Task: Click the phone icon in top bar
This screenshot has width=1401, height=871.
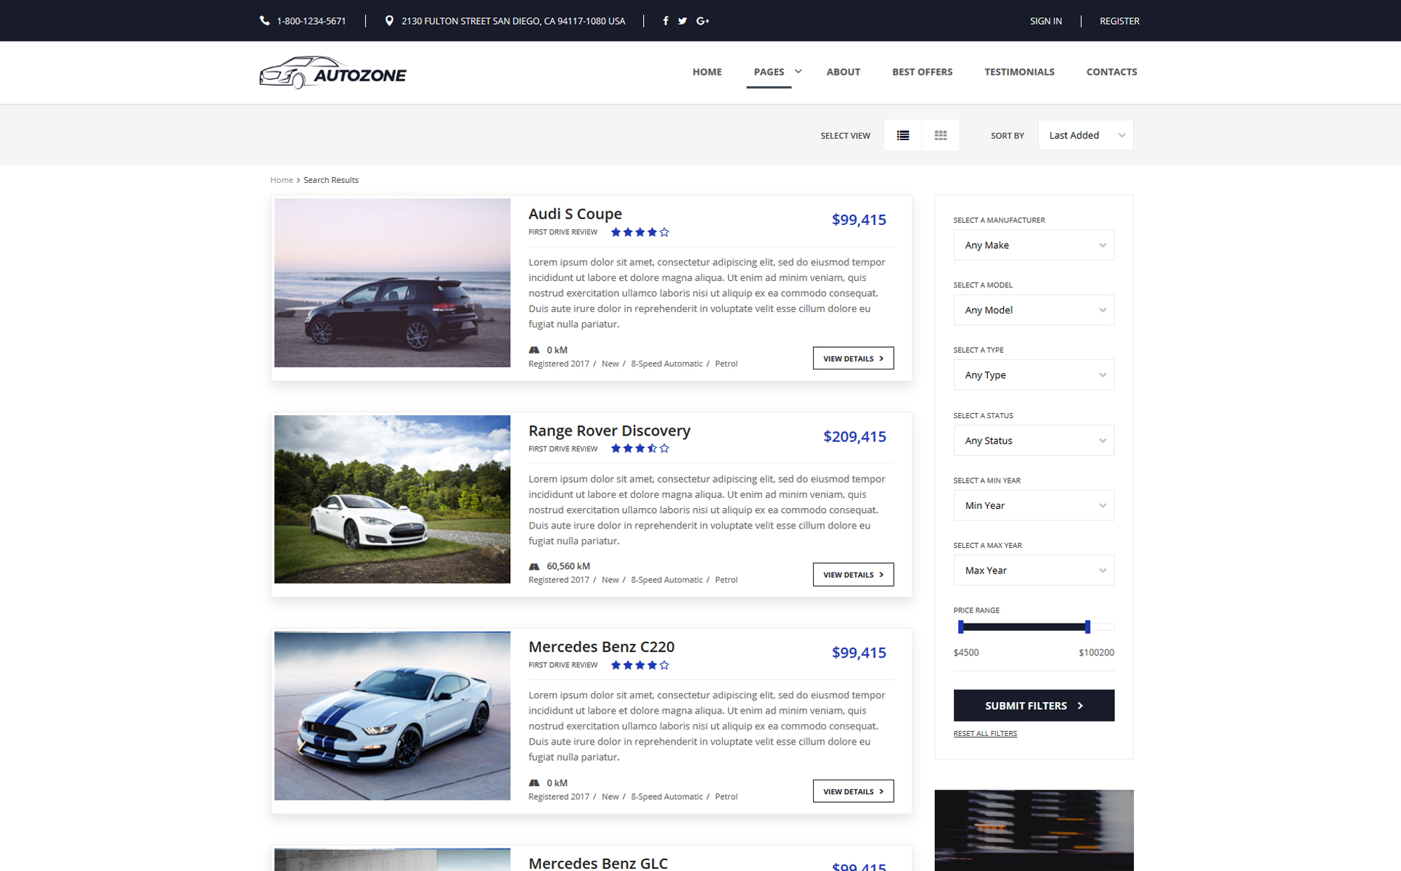Action: coord(264,21)
